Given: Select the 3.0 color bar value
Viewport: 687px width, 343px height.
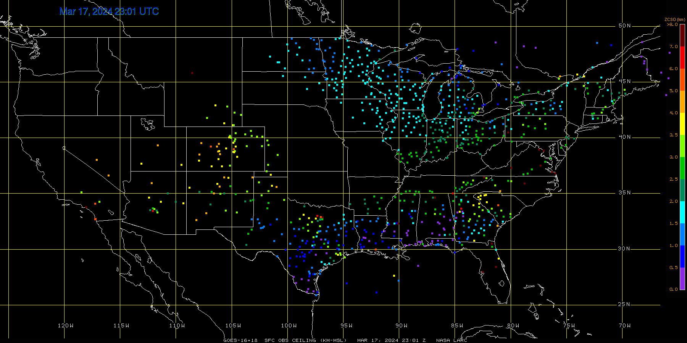Looking at the screenshot, I should point(674,157).
